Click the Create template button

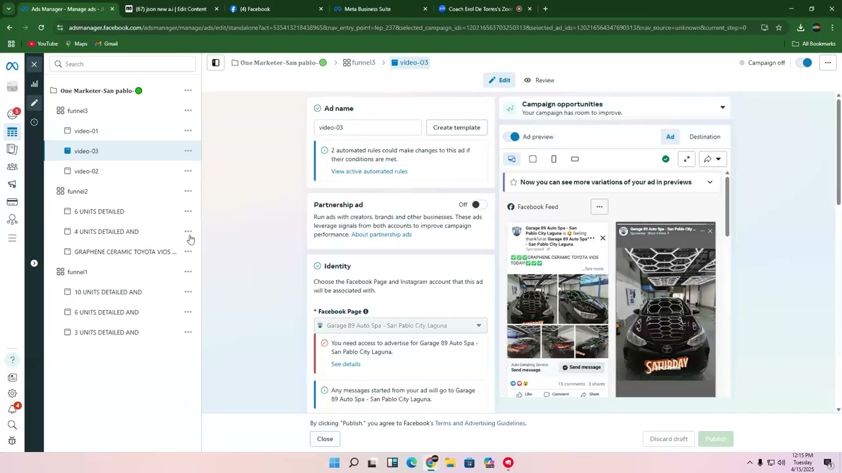[457, 127]
